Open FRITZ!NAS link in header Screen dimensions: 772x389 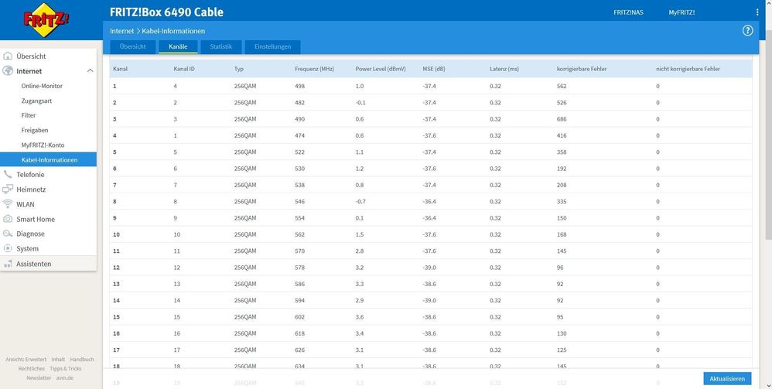click(x=628, y=12)
